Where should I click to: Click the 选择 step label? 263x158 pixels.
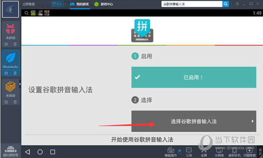(146, 100)
